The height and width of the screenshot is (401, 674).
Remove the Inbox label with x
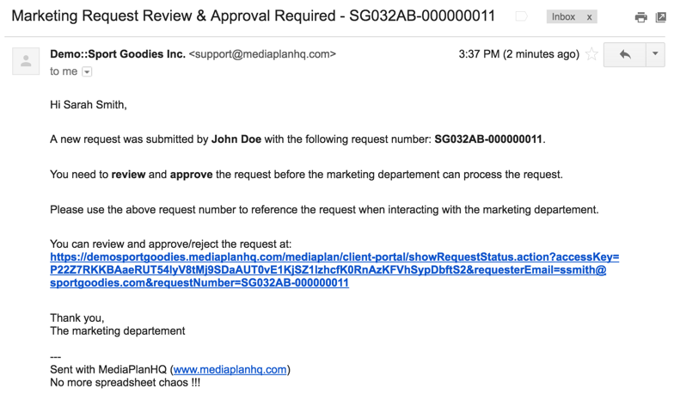click(589, 17)
